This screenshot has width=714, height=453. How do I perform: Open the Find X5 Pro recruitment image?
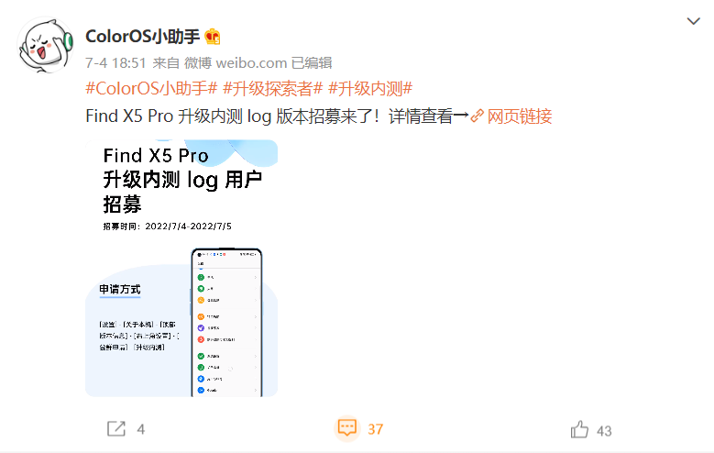tap(181, 268)
